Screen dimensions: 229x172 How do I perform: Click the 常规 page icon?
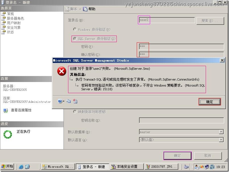coord(3,14)
